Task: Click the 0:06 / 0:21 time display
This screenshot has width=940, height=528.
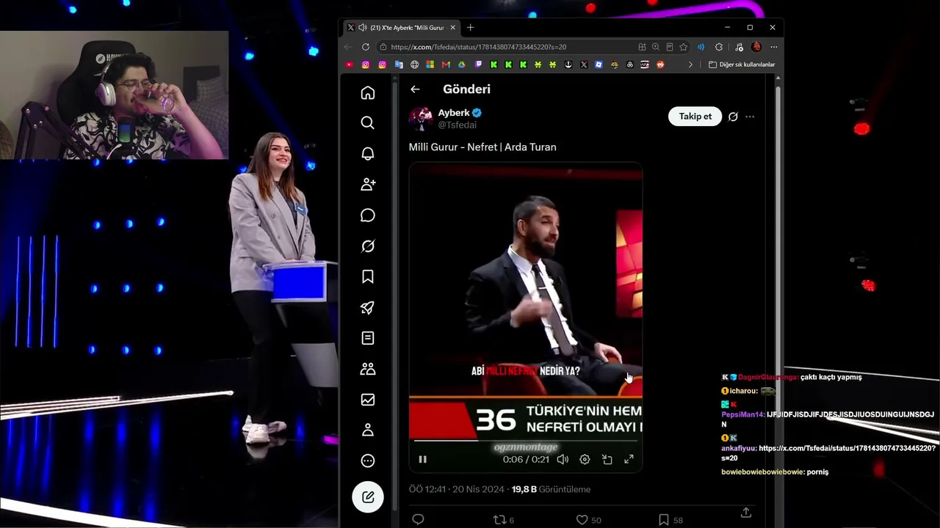Action: pos(526,459)
